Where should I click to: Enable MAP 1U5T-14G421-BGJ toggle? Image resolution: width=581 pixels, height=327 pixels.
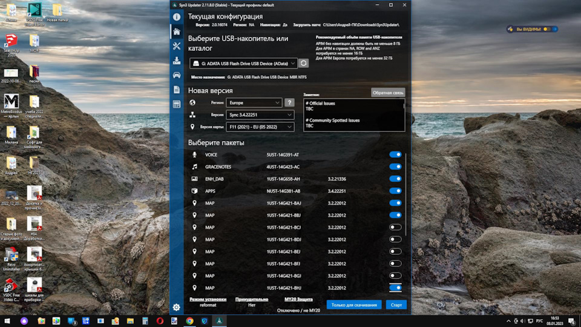click(395, 276)
